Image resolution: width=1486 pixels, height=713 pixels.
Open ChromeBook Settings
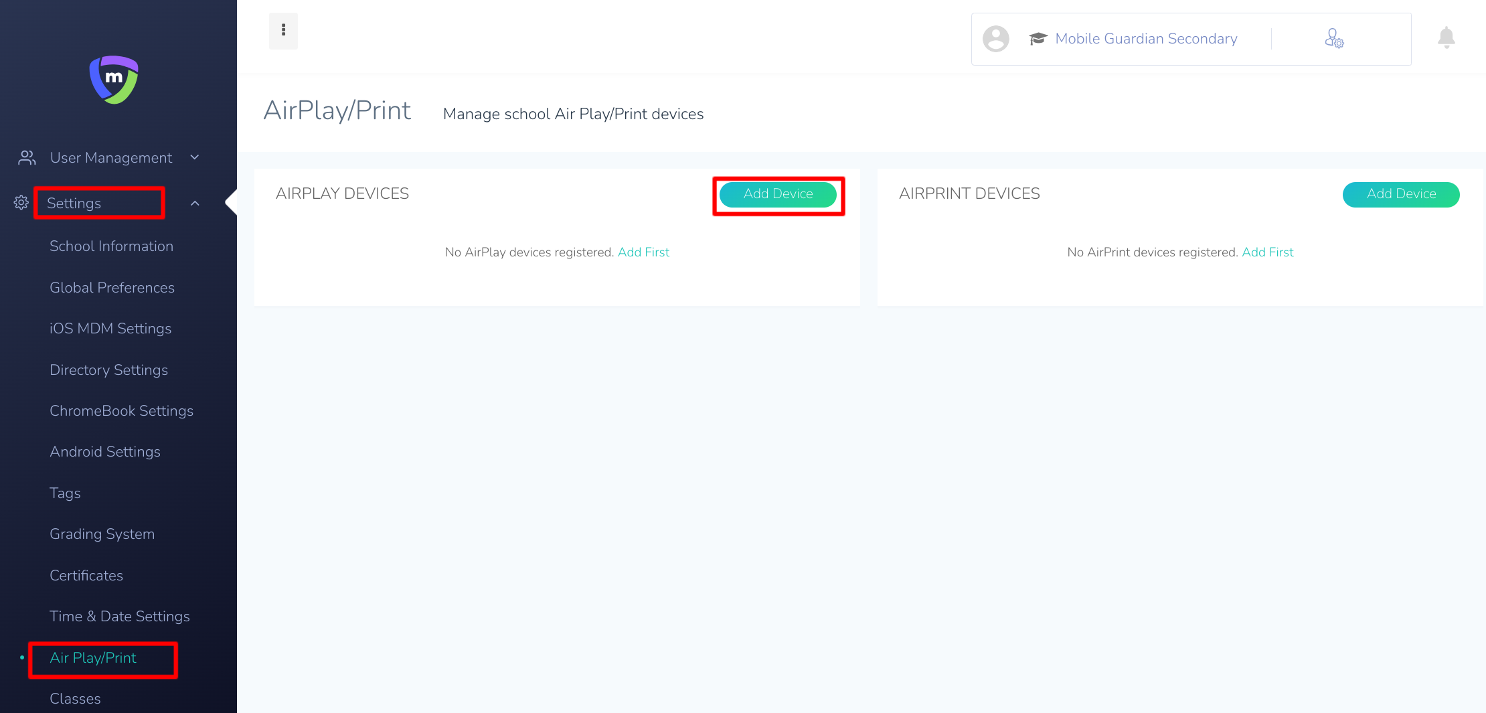[x=121, y=410]
